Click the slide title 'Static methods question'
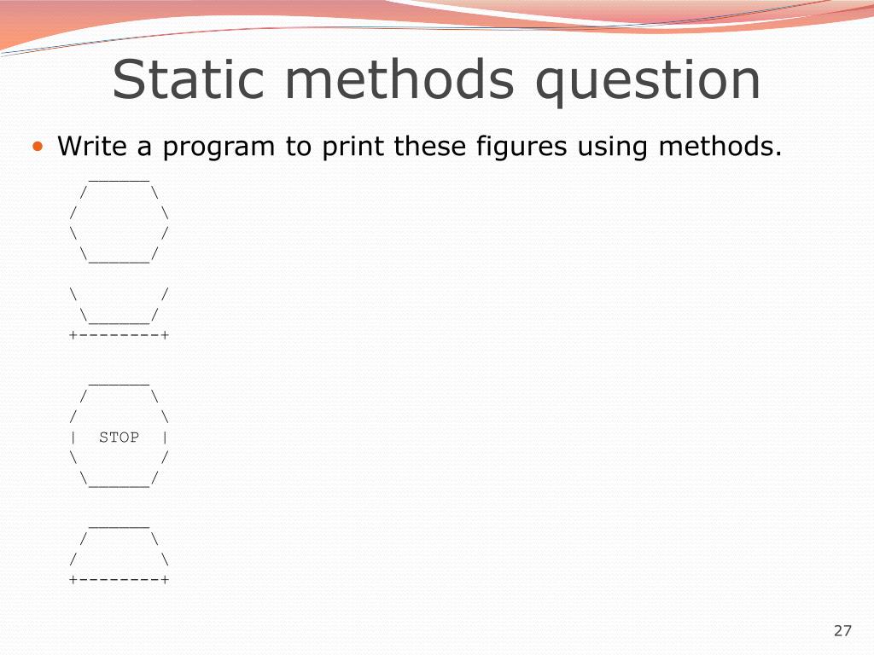This screenshot has height=655, width=874. [436, 79]
